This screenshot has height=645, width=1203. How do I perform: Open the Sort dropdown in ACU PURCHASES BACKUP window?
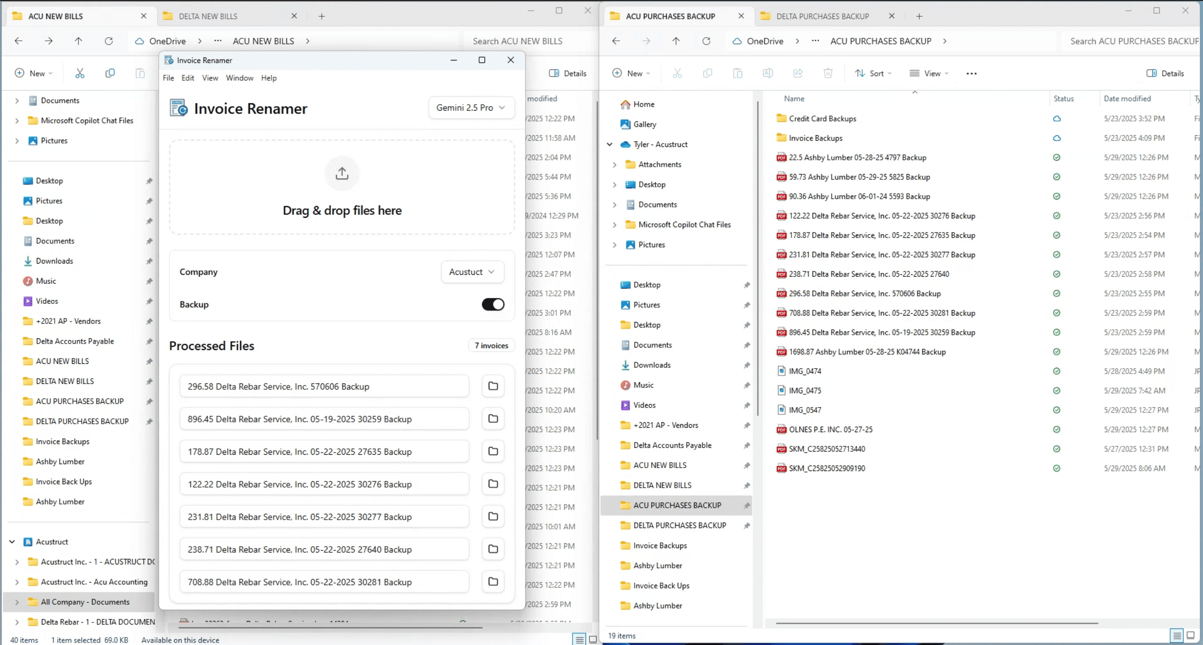[873, 73]
